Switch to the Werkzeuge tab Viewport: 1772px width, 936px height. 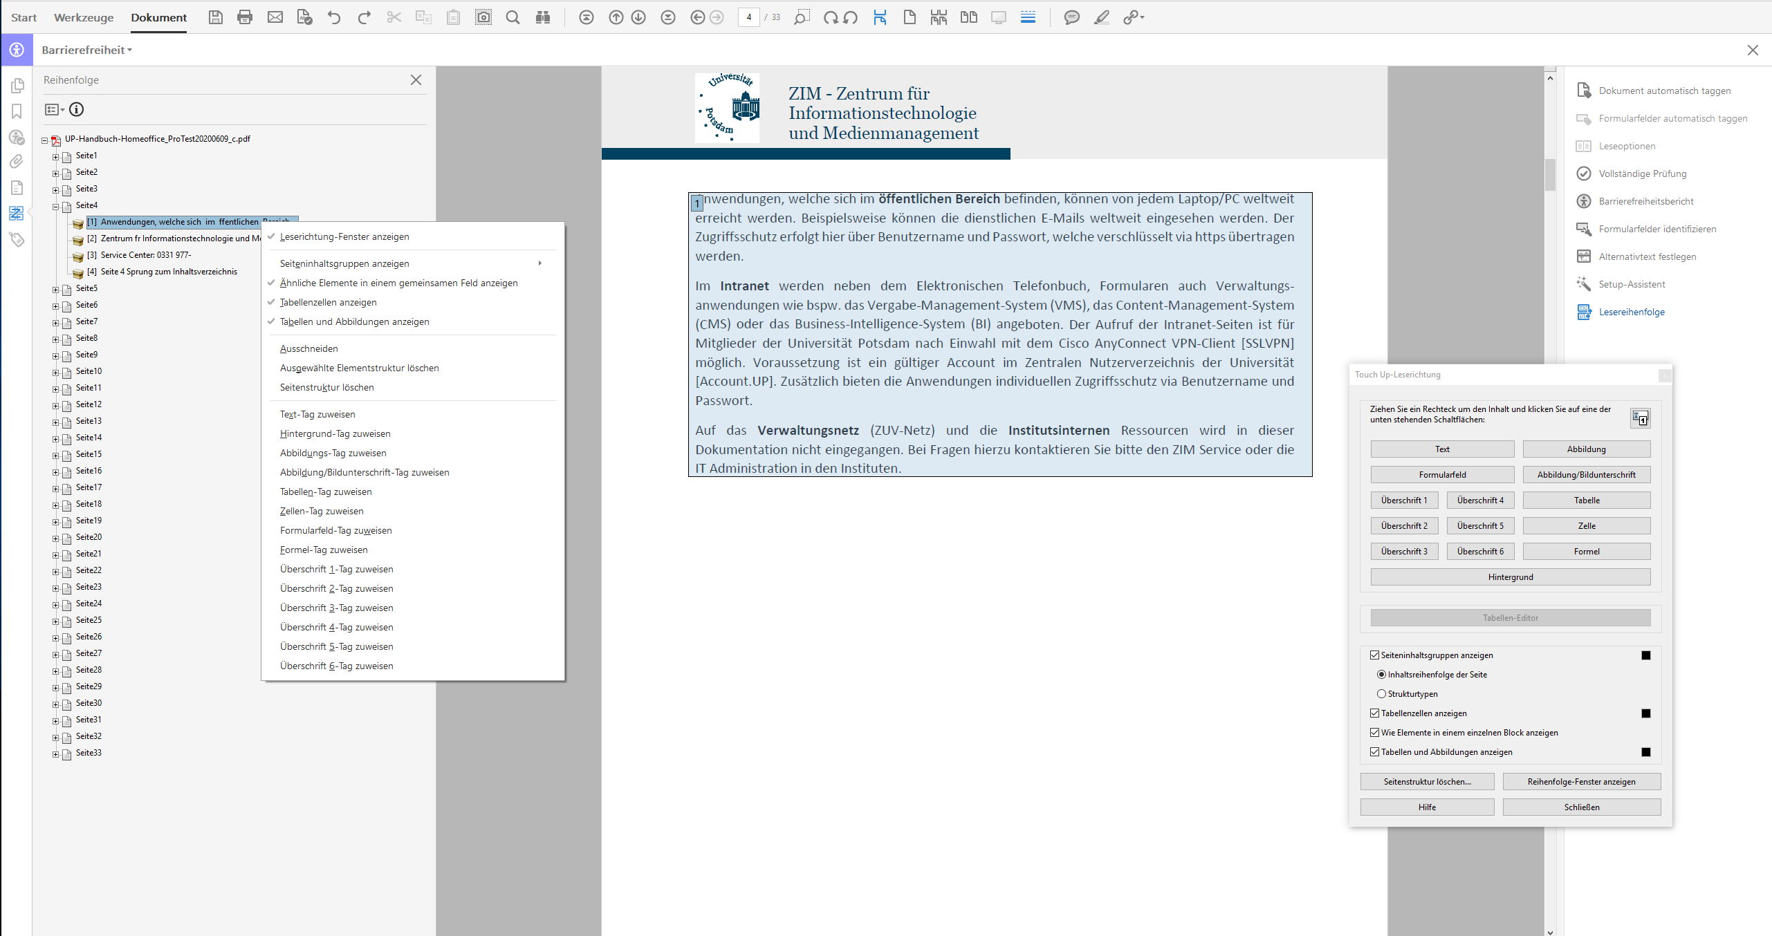(x=84, y=17)
